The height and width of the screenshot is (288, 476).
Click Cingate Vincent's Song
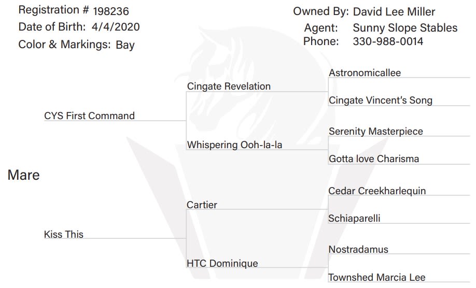381,100
